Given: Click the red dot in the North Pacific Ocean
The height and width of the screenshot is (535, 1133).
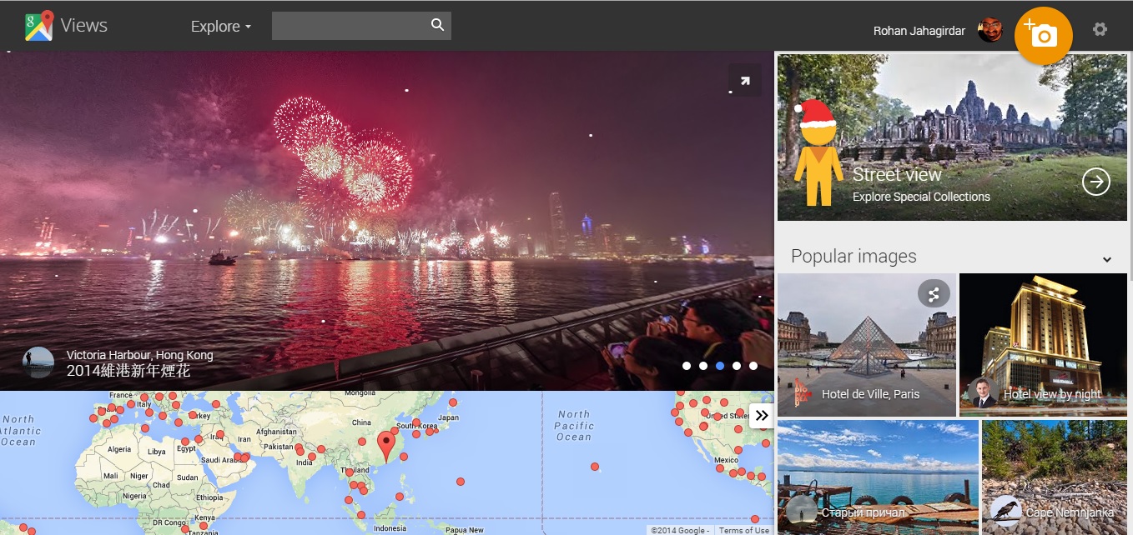Looking at the screenshot, I should coord(595,467).
